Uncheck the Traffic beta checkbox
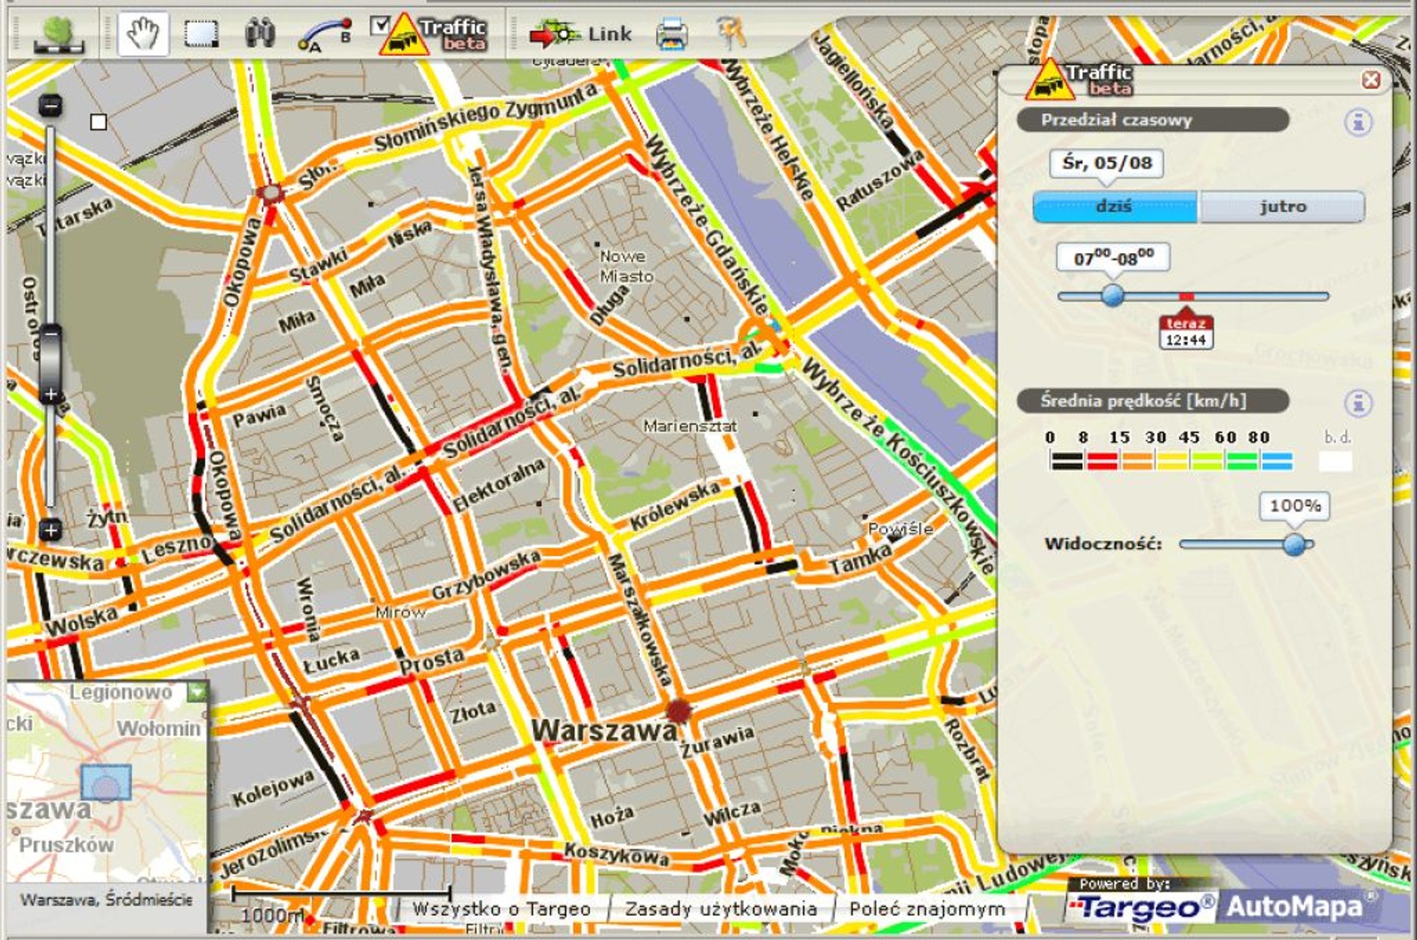This screenshot has width=1417, height=940. (x=380, y=26)
